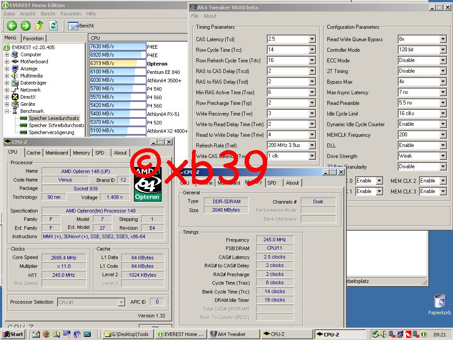Switch to the SPD tab in front CPU-Z window

coord(272,183)
